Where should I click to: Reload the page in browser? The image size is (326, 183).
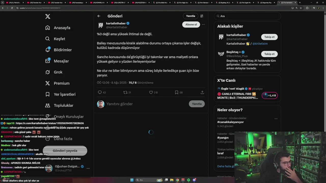(x=12, y=8)
